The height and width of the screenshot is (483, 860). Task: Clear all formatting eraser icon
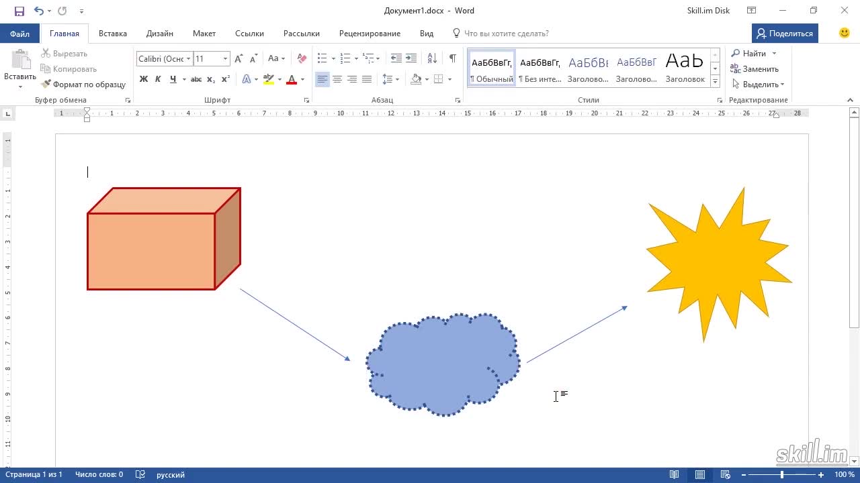[x=302, y=59]
